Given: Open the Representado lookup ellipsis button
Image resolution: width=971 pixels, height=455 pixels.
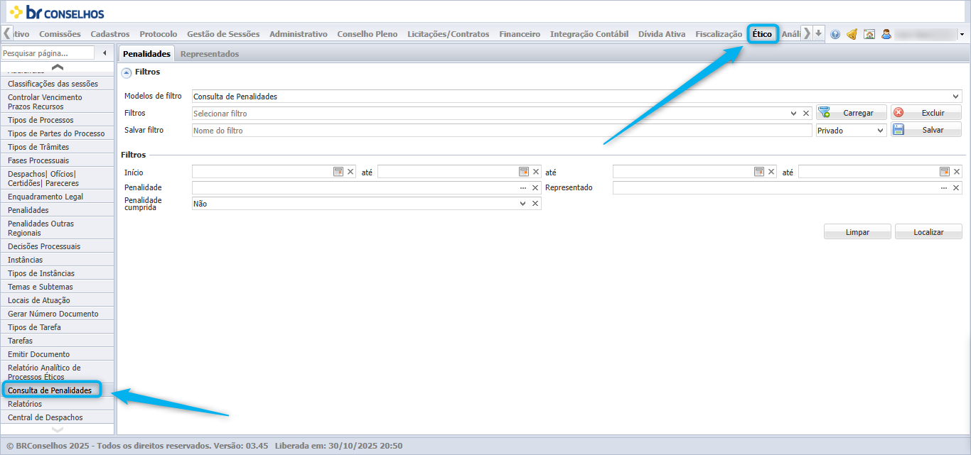Looking at the screenshot, I should (944, 187).
